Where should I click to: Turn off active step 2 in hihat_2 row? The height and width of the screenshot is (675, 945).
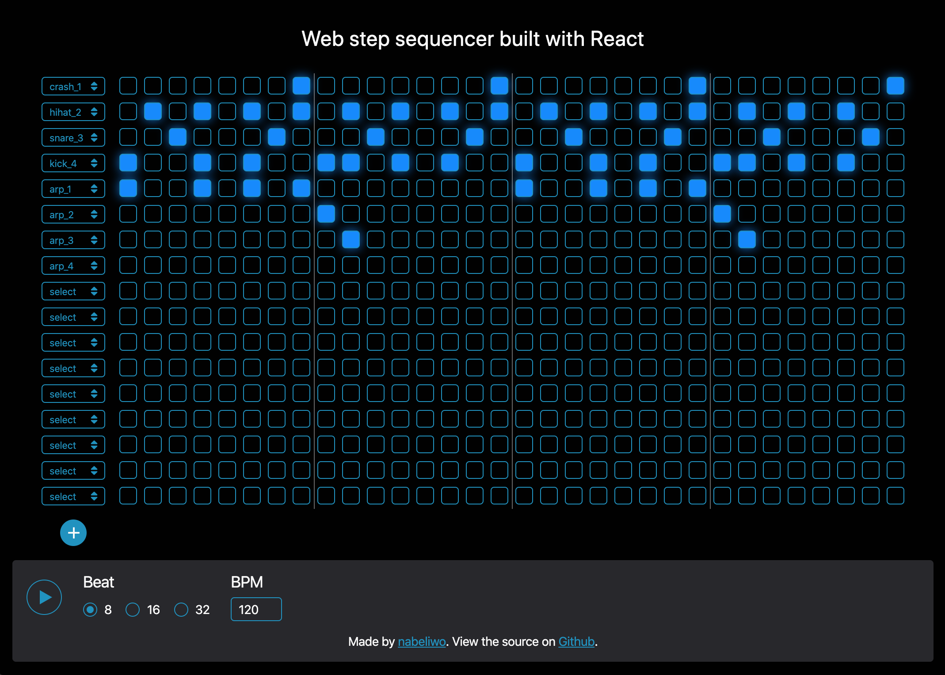153,111
